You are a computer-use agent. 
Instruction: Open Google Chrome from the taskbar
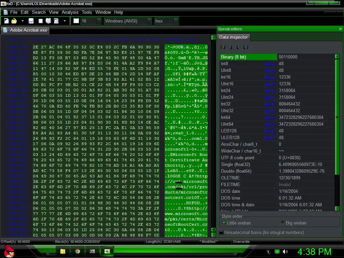[78, 251]
